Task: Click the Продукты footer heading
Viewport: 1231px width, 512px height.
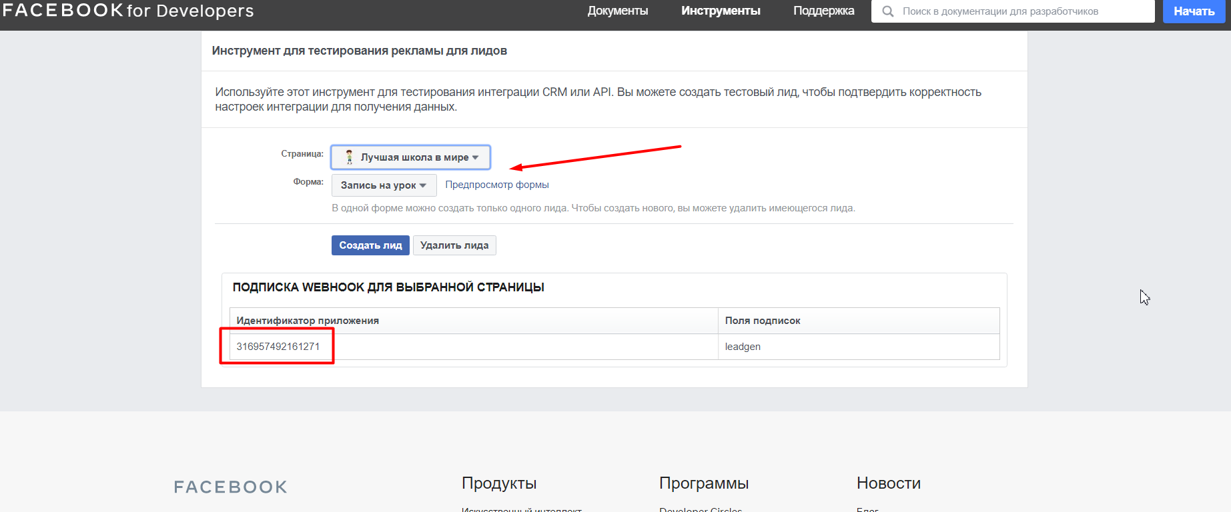Action: [x=499, y=483]
